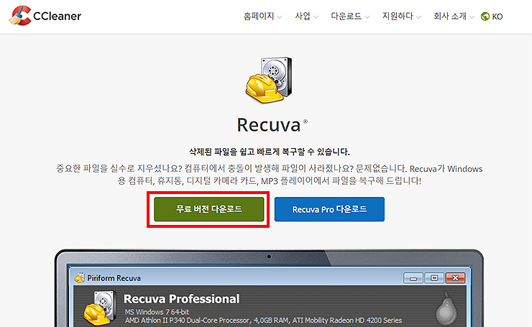
Task: Click the Recuva Pro 다운로드 button
Action: [329, 209]
